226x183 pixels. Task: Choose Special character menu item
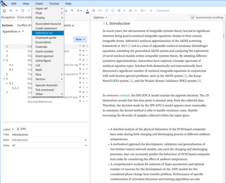(x=48, y=85)
